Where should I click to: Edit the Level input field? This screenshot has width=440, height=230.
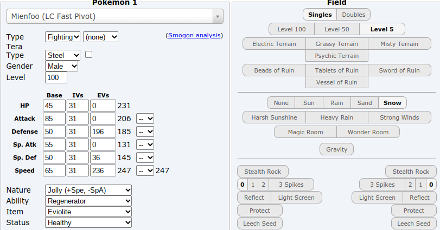(x=56, y=77)
